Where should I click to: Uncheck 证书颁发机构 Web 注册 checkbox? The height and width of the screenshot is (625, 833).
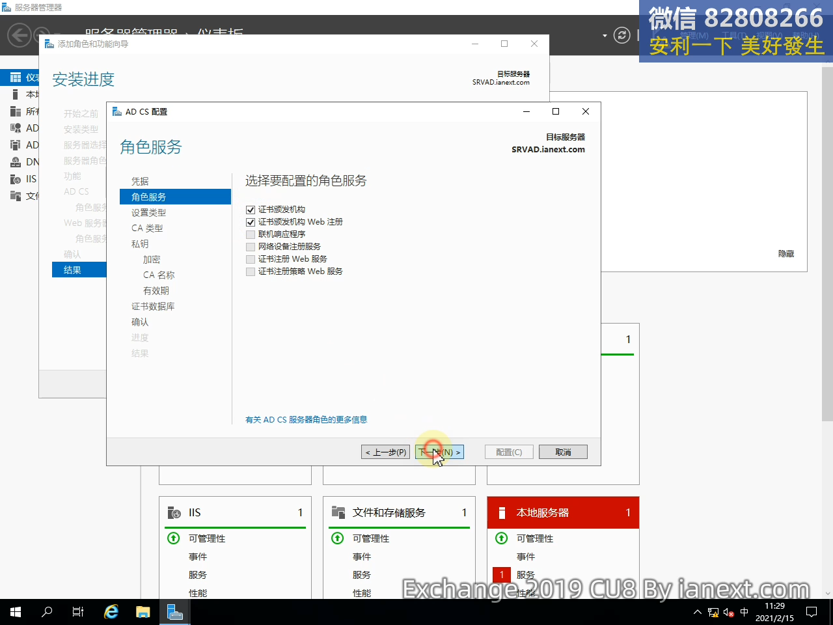pos(251,222)
